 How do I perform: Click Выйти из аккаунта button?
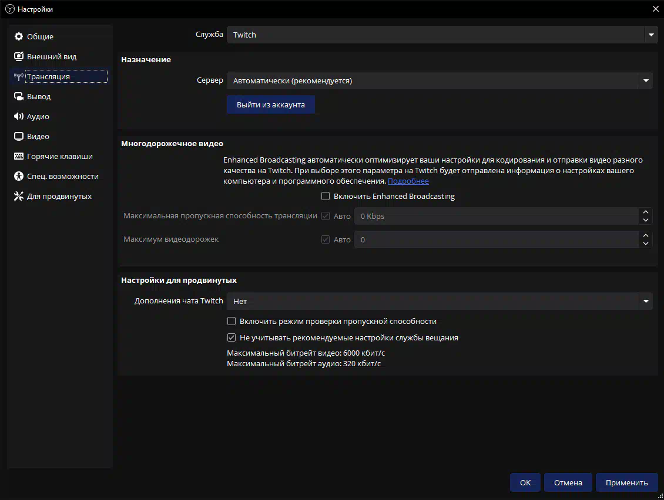[271, 104]
